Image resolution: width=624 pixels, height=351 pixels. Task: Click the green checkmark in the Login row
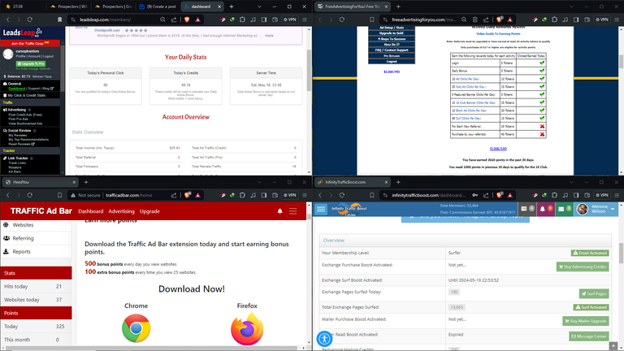click(x=542, y=63)
